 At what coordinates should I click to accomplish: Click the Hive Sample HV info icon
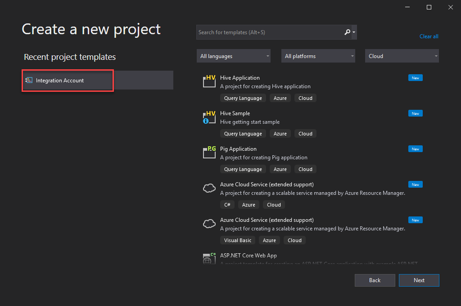[209, 117]
